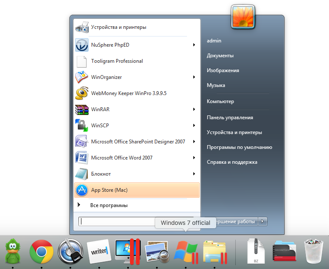The image size is (329, 269).
Task: Launch Google Chrome from the Dock
Action: tap(41, 252)
